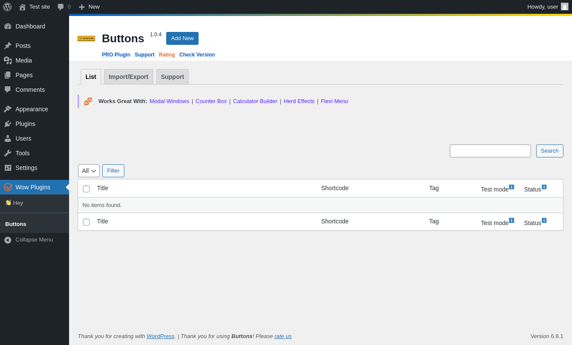
Task: Open the New content menu in admin bar
Action: pos(89,7)
